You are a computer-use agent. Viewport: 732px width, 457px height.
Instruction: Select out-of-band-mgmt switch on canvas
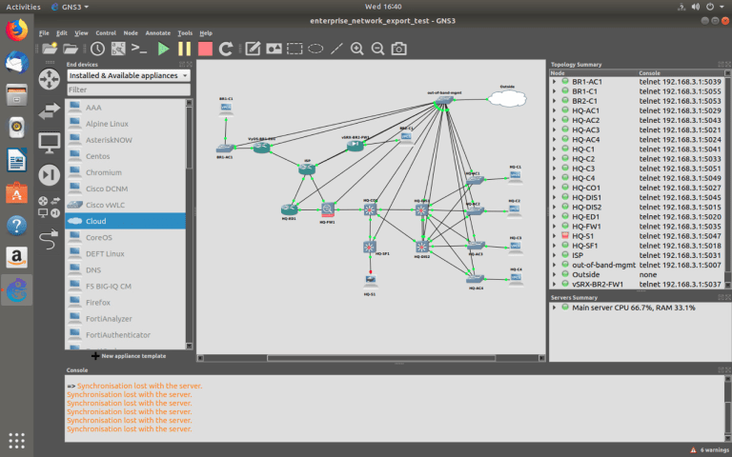(443, 100)
